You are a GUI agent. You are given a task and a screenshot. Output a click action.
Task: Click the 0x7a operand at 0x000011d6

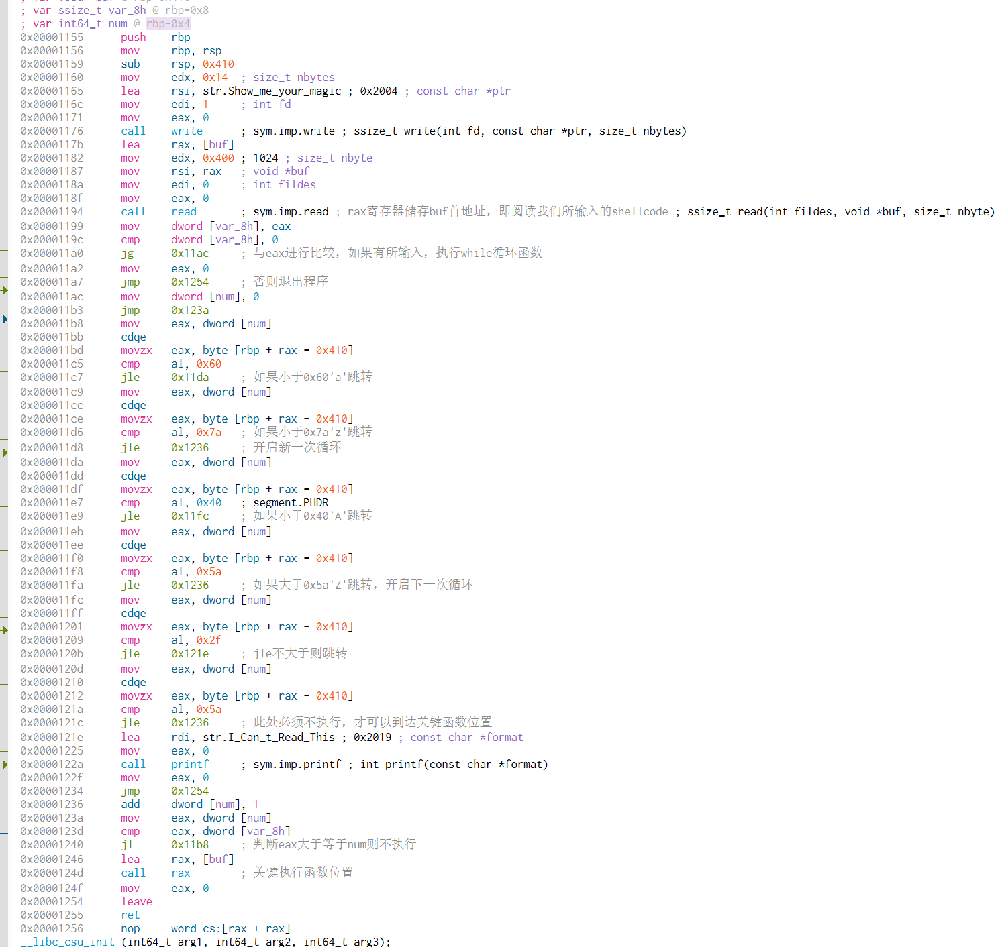(209, 433)
